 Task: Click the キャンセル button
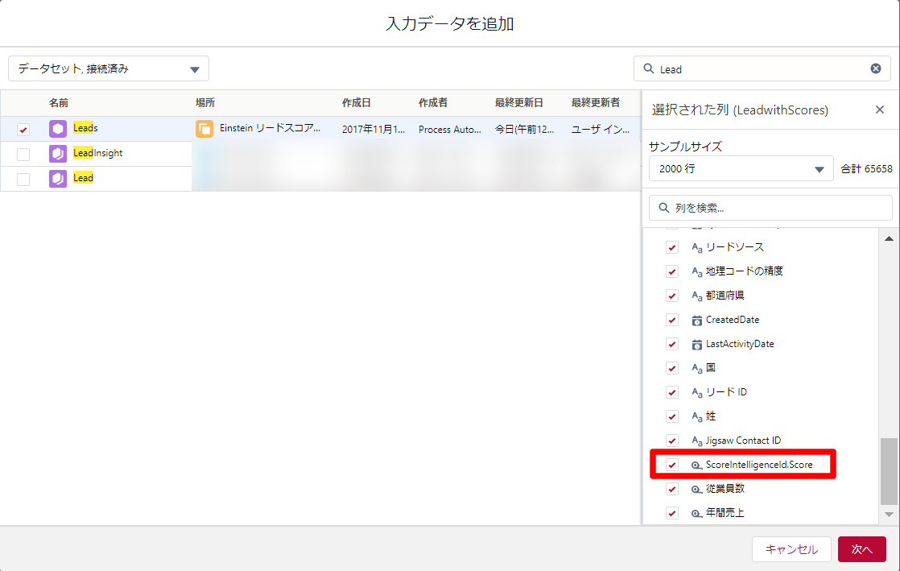tap(791, 549)
